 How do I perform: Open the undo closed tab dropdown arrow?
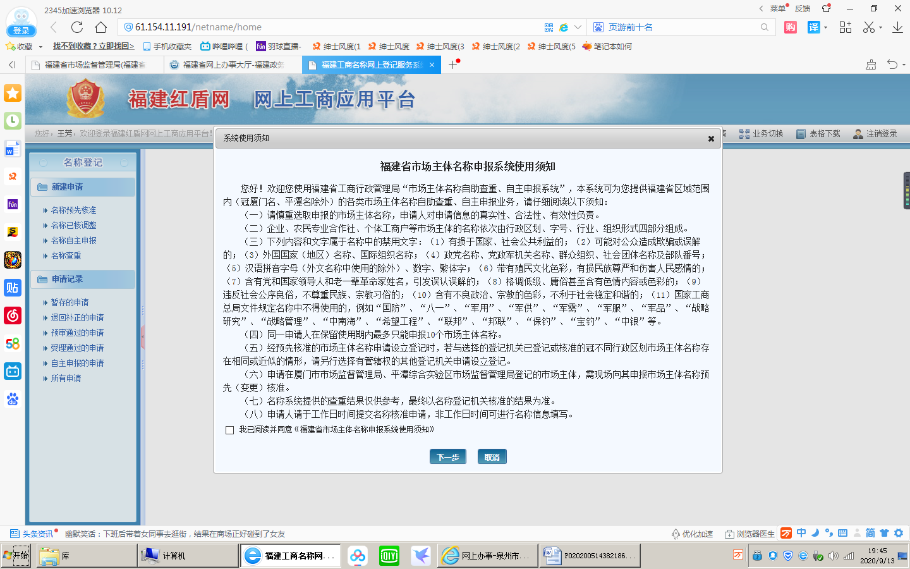[x=904, y=64]
